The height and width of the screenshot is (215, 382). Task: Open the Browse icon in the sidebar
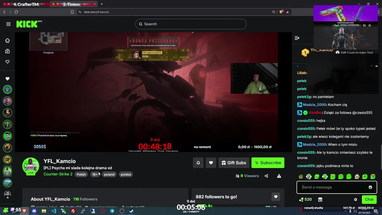7,51
